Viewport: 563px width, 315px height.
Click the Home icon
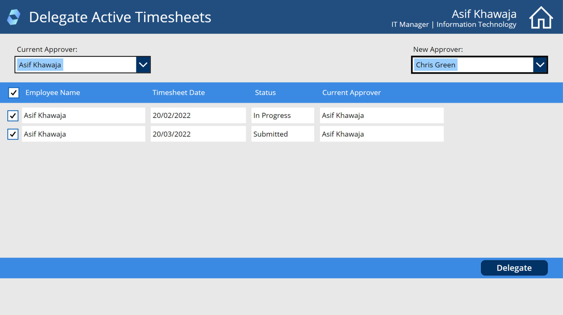pos(541,17)
